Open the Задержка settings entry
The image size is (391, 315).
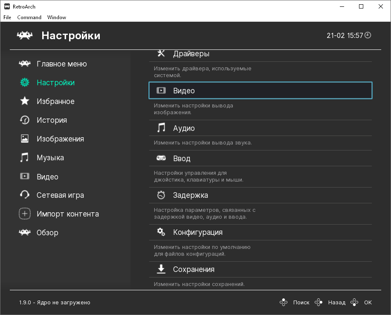point(261,195)
